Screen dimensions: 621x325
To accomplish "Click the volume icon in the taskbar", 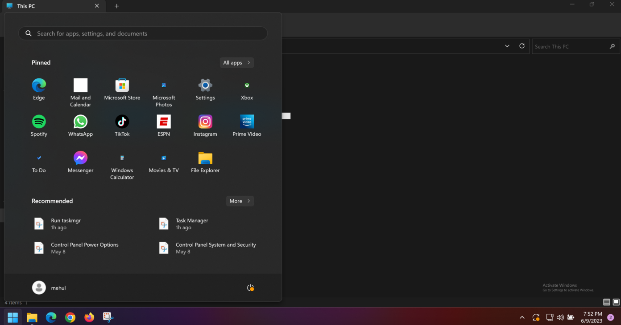I will [x=560, y=317].
